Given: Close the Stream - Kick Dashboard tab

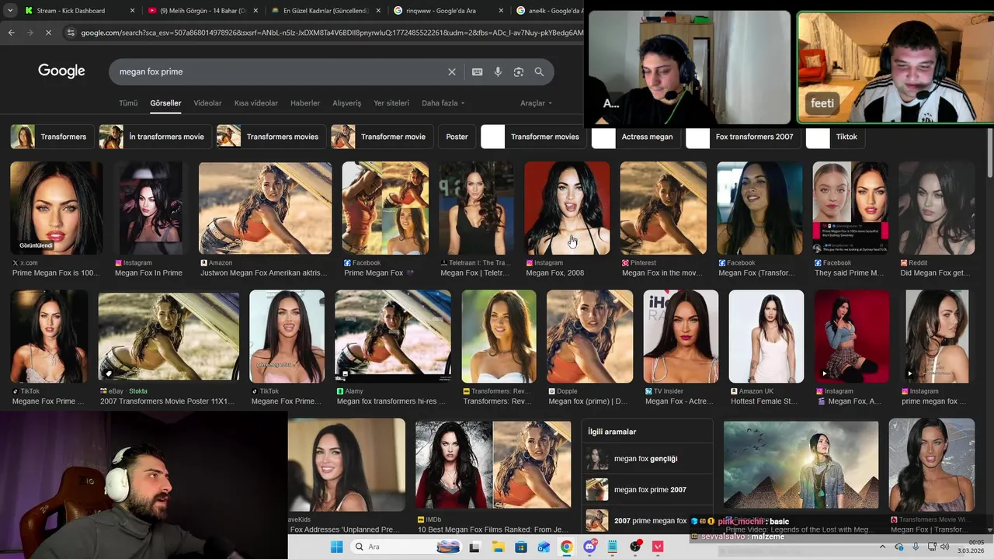Looking at the screenshot, I should pos(132,11).
